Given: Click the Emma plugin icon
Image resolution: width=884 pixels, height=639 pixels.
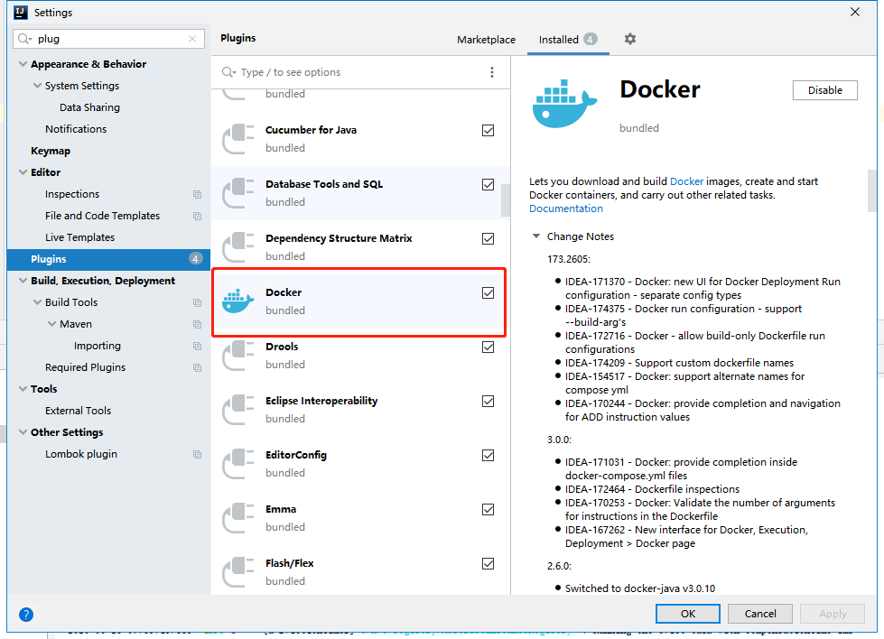Looking at the screenshot, I should [237, 517].
